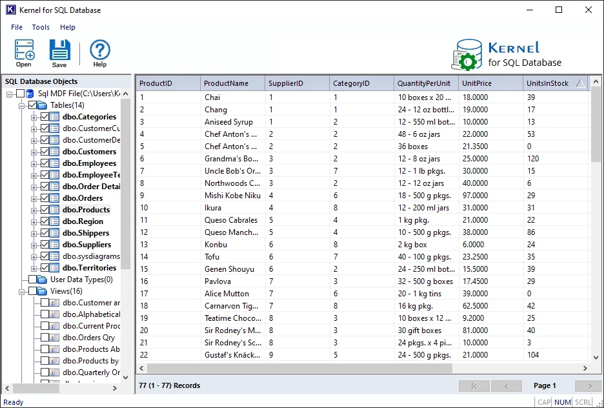This screenshot has height=408, width=604.
Task: Collapse the Views(16) node
Action: tap(22, 292)
